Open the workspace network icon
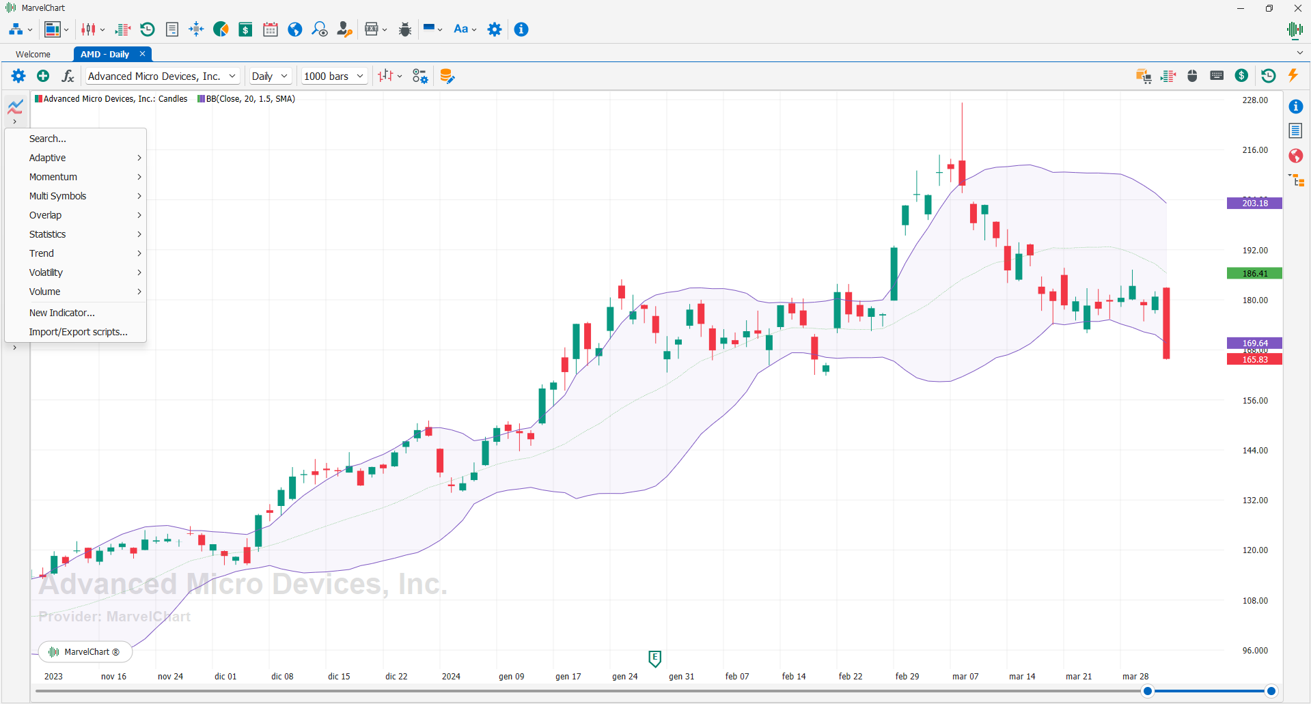The height and width of the screenshot is (704, 1311). click(16, 29)
